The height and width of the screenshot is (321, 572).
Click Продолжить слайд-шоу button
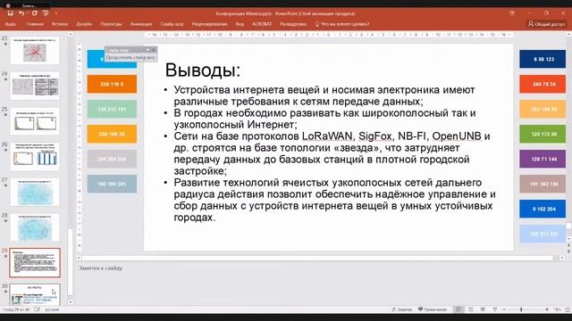click(130, 57)
